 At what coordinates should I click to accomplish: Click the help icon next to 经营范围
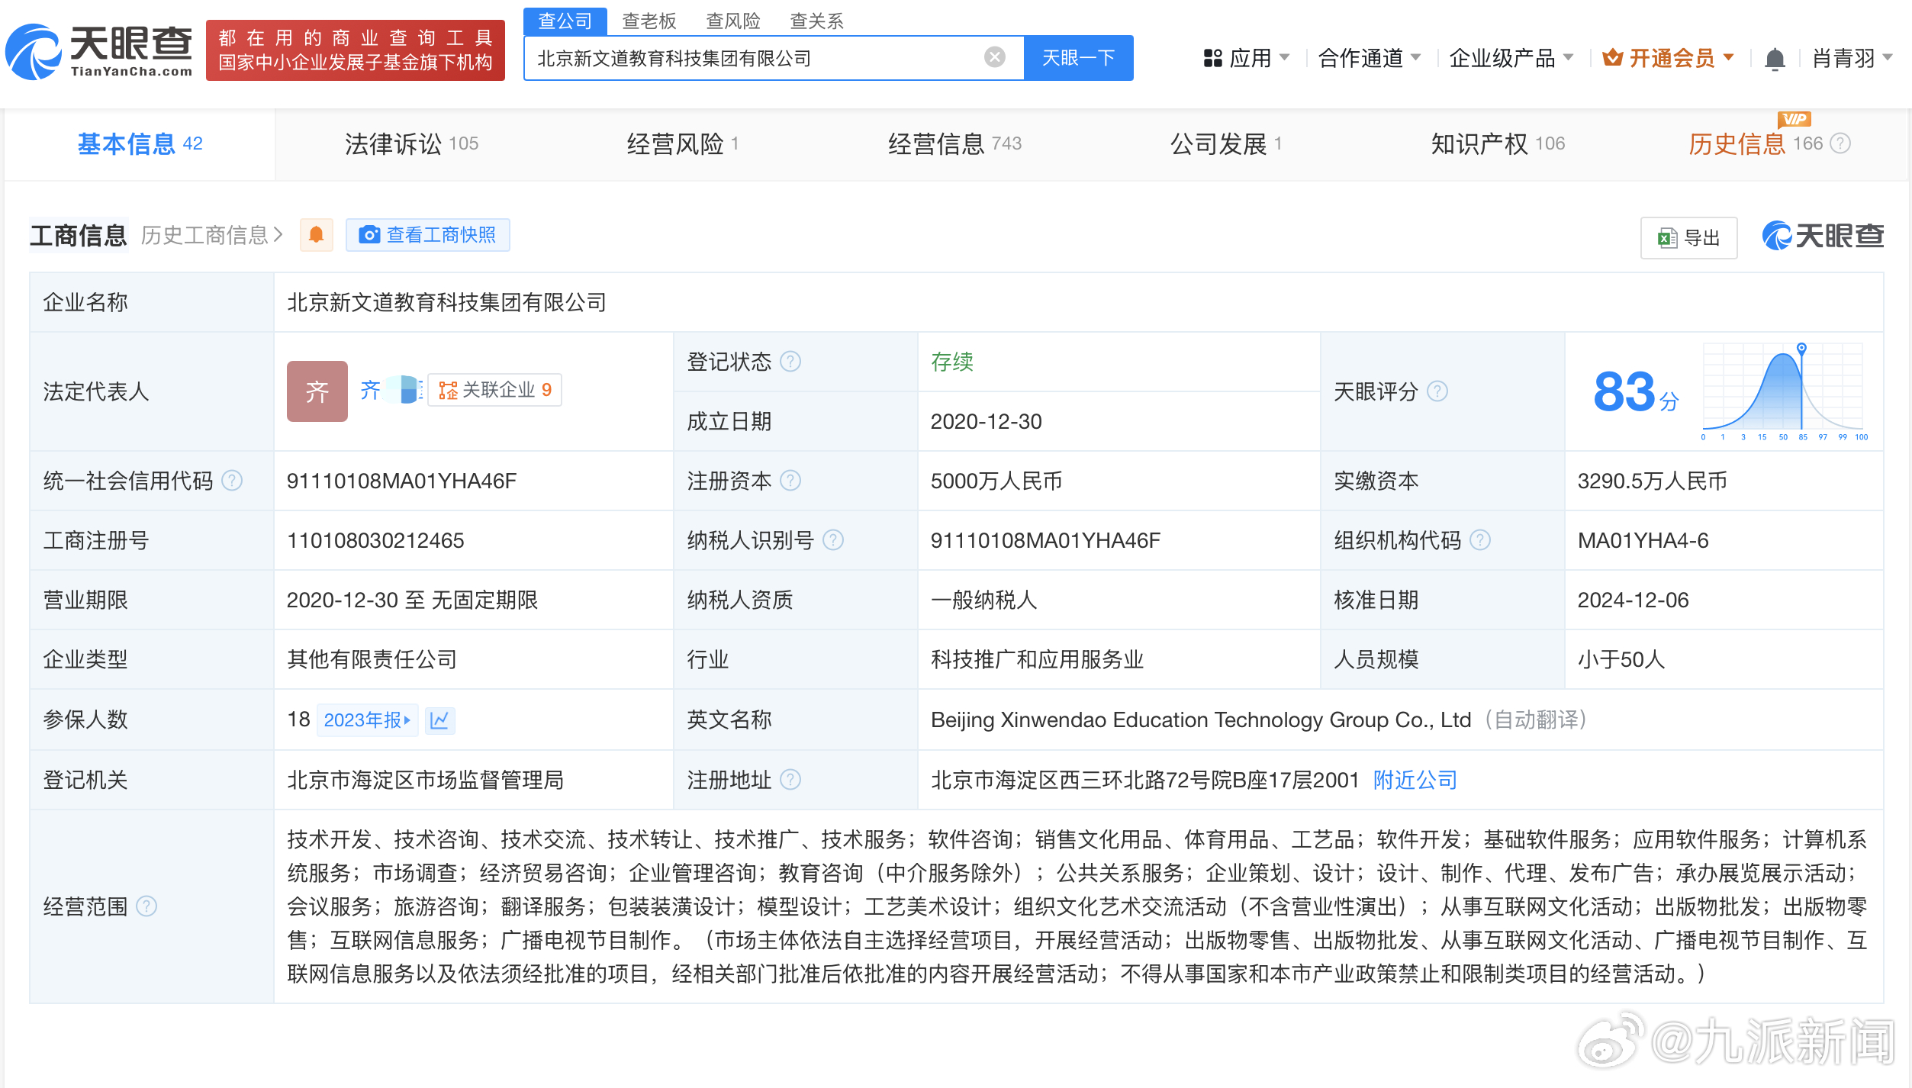click(x=146, y=906)
